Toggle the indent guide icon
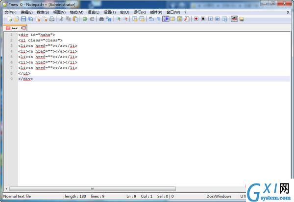 click(x=166, y=19)
